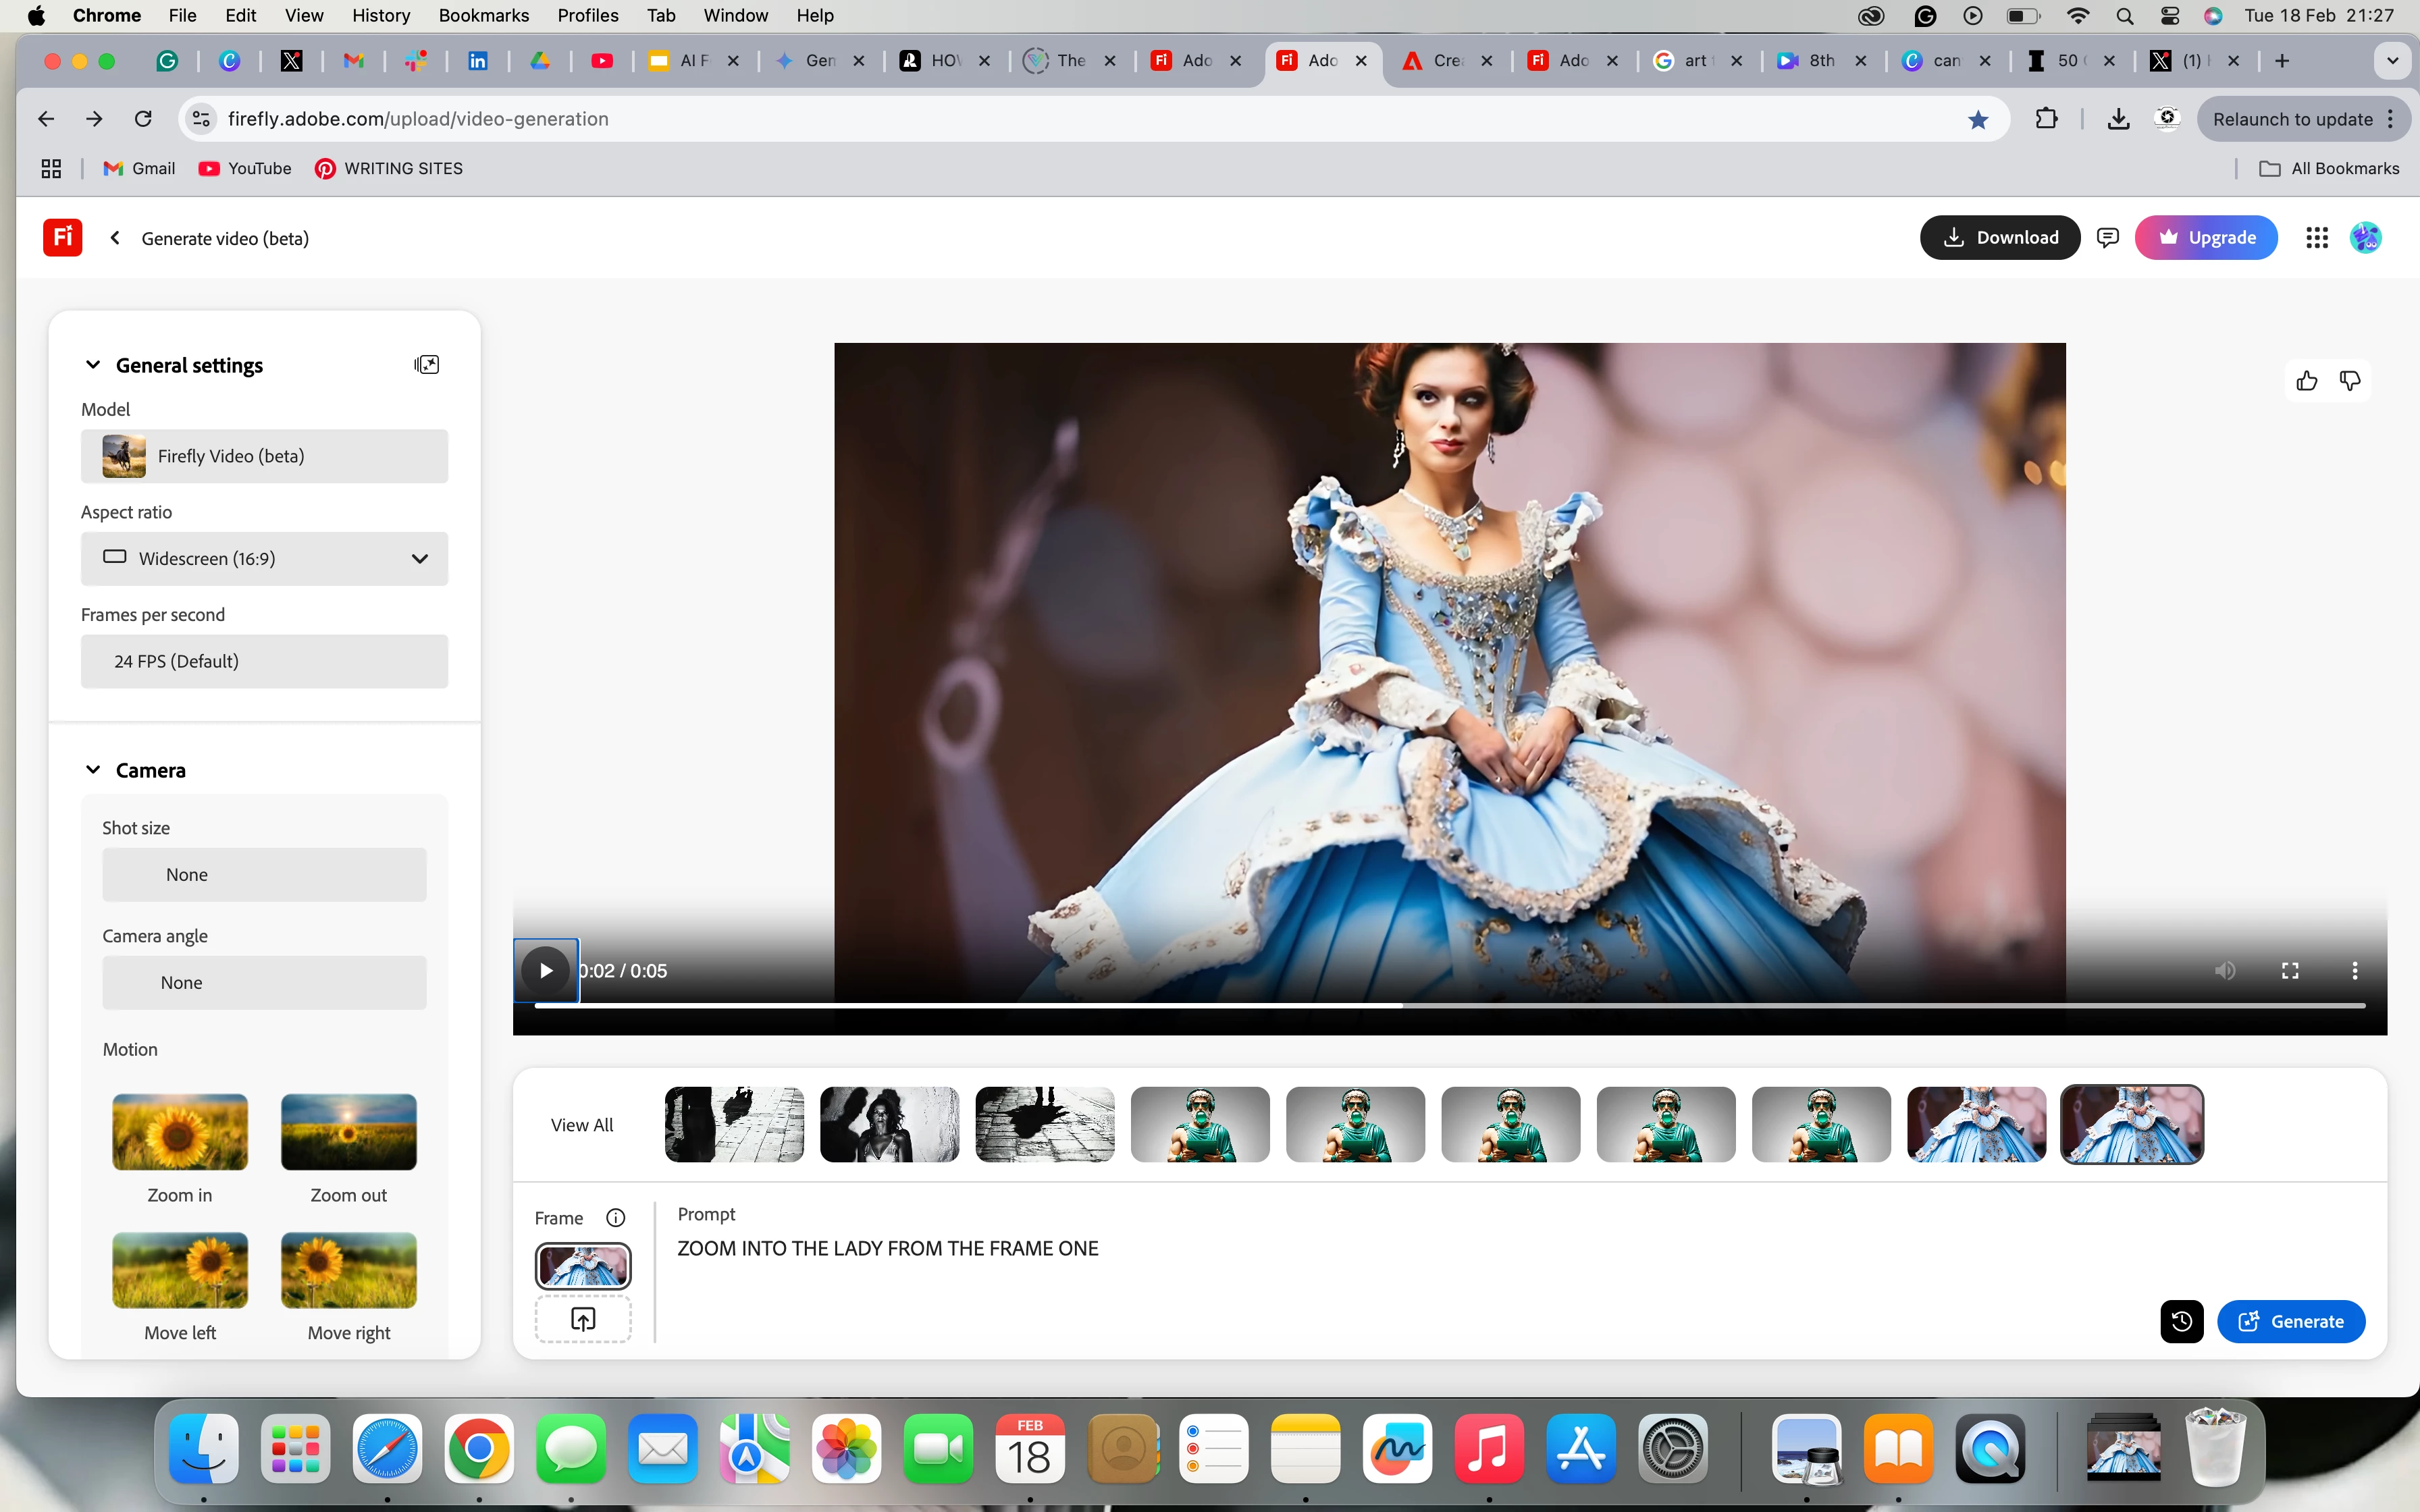Image resolution: width=2420 pixels, height=1512 pixels.
Task: Enter fullscreen on the video player
Action: point(2290,971)
